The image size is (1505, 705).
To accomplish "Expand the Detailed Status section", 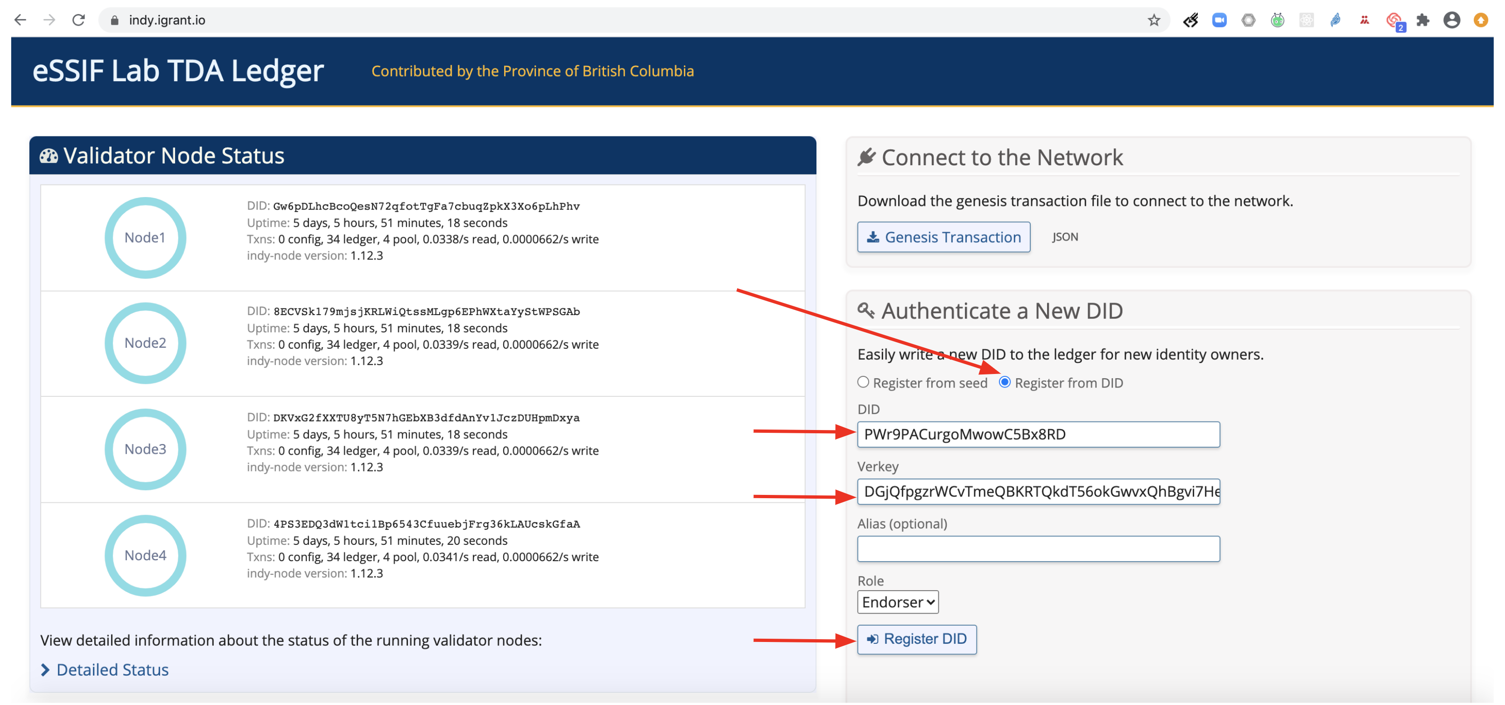I will 105,670.
